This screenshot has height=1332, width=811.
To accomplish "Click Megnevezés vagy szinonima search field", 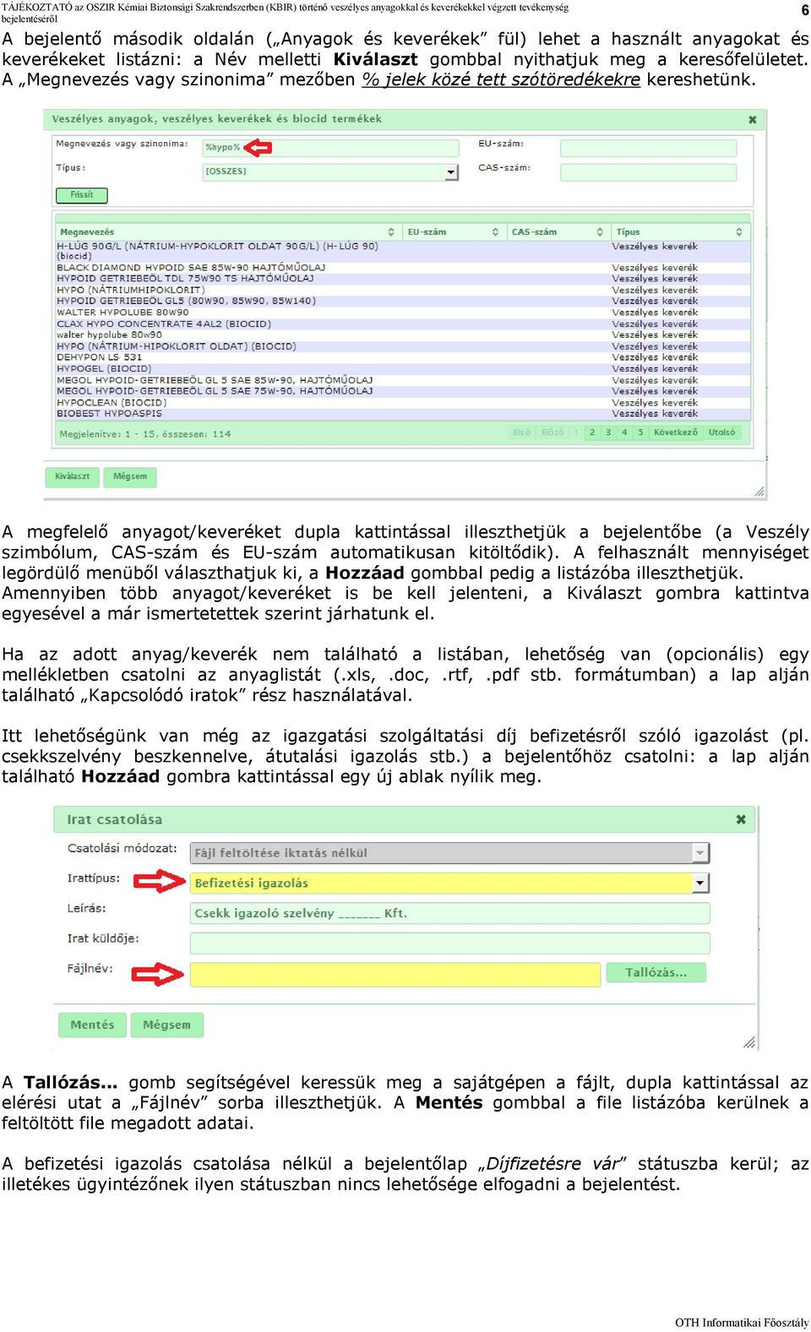I will click(x=330, y=147).
